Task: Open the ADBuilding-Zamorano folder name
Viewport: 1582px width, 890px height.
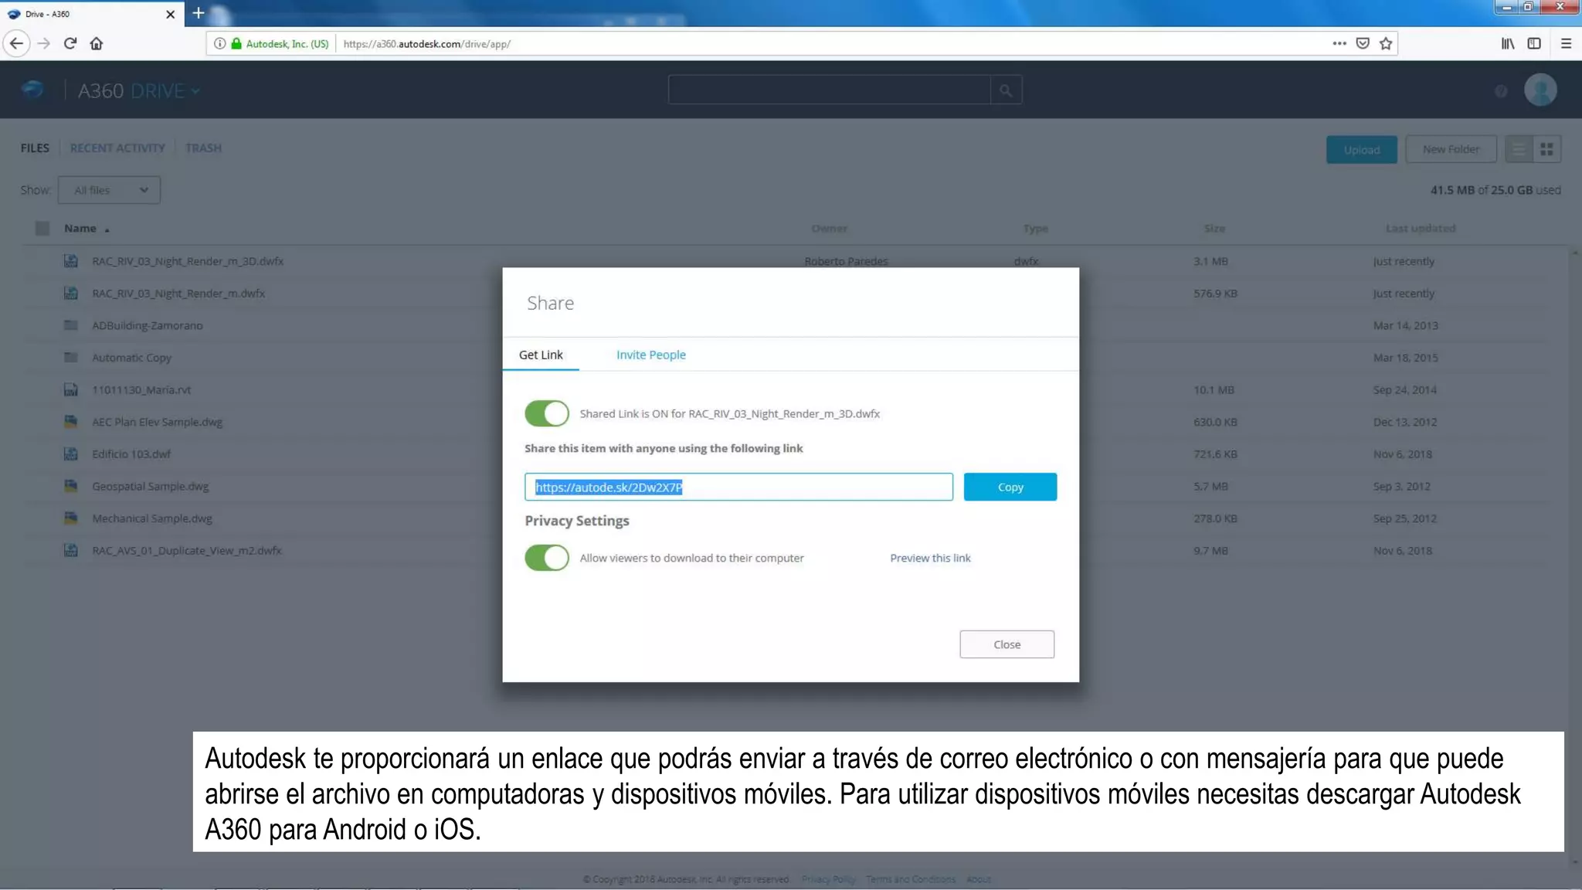Action: pyautogui.click(x=148, y=325)
